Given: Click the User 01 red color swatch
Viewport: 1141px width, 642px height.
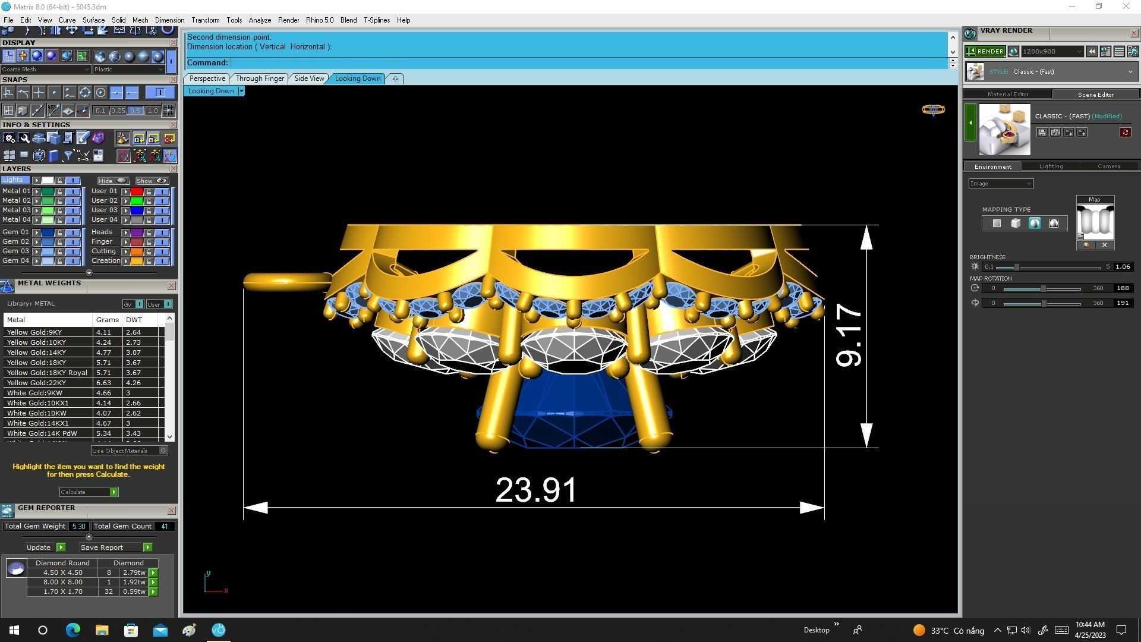Looking at the screenshot, I should [137, 191].
